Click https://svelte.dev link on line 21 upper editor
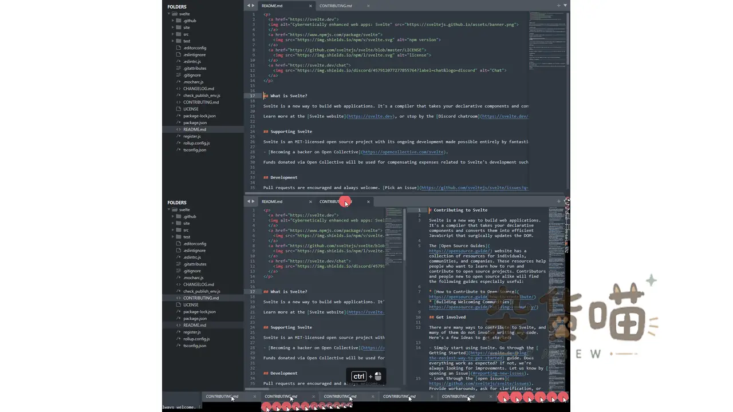The width and height of the screenshot is (733, 412). tap(371, 116)
